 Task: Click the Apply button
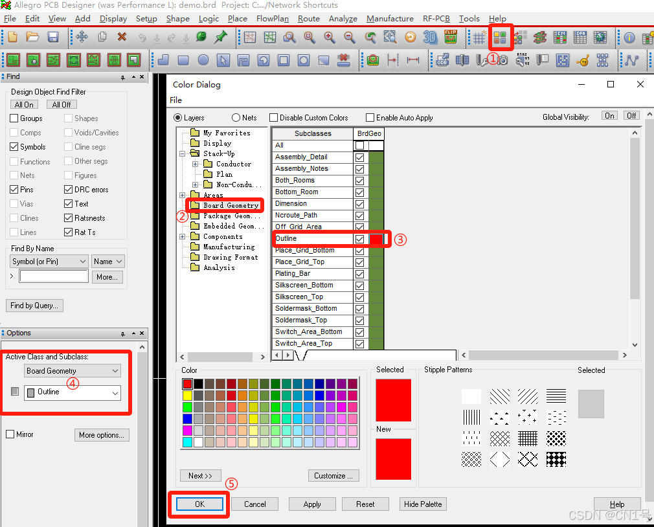point(312,504)
